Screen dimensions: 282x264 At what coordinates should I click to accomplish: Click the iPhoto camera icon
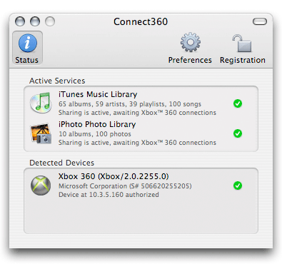pos(41,133)
